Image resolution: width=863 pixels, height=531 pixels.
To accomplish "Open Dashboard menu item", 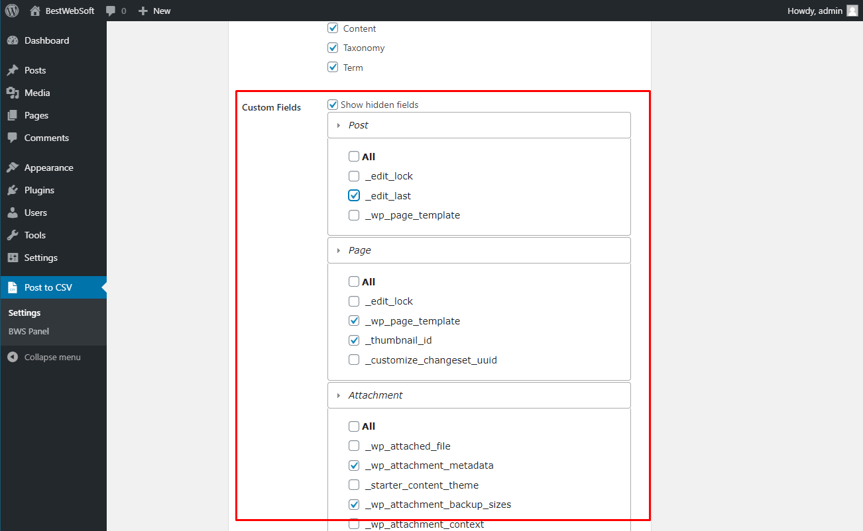I will pos(53,40).
